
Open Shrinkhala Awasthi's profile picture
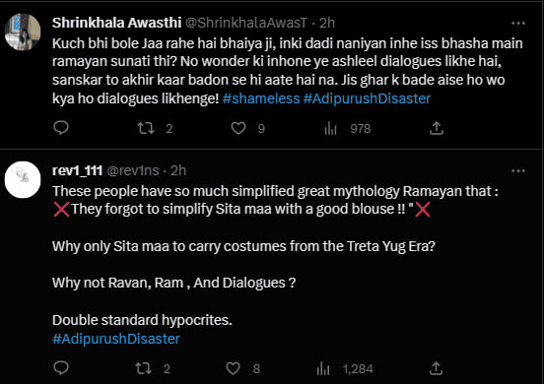coord(23,32)
